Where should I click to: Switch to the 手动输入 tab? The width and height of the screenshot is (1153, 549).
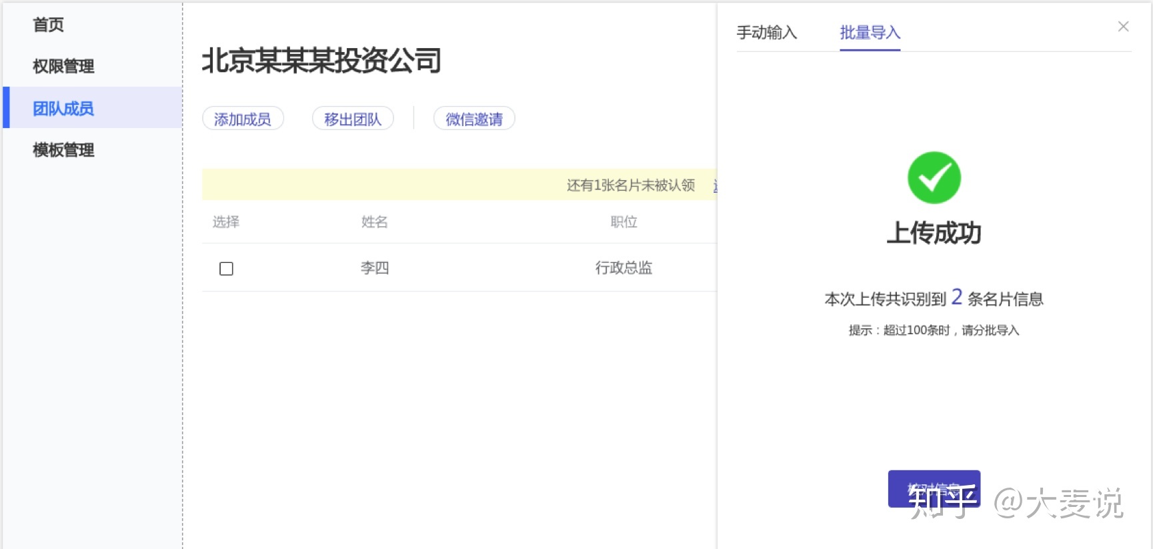coord(767,33)
